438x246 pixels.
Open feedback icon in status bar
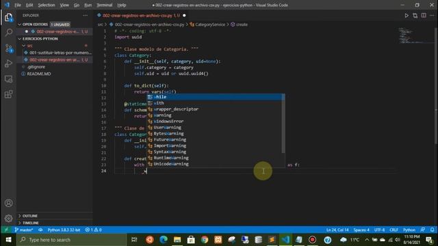pos(423,230)
